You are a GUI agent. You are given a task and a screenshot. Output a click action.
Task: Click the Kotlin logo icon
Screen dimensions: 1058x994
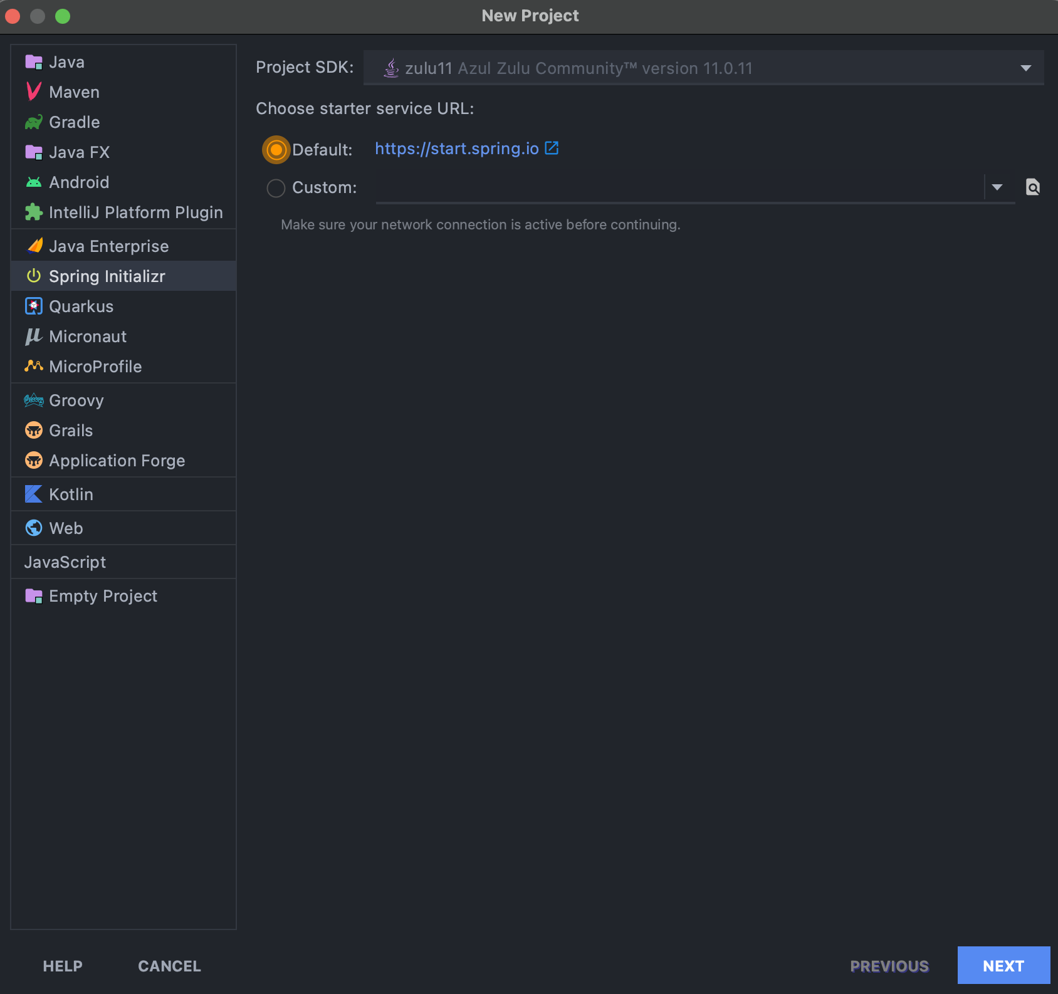(x=34, y=494)
